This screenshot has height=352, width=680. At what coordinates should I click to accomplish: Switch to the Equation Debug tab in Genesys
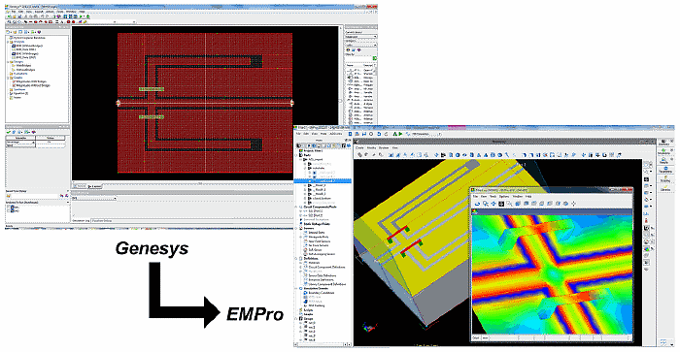click(102, 221)
